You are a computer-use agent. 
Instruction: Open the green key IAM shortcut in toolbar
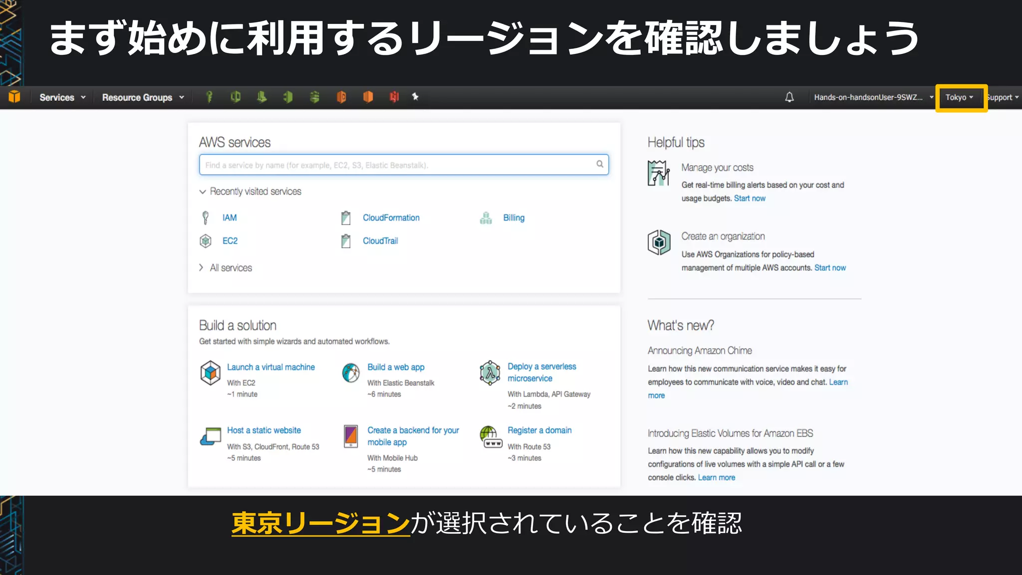pos(209,97)
